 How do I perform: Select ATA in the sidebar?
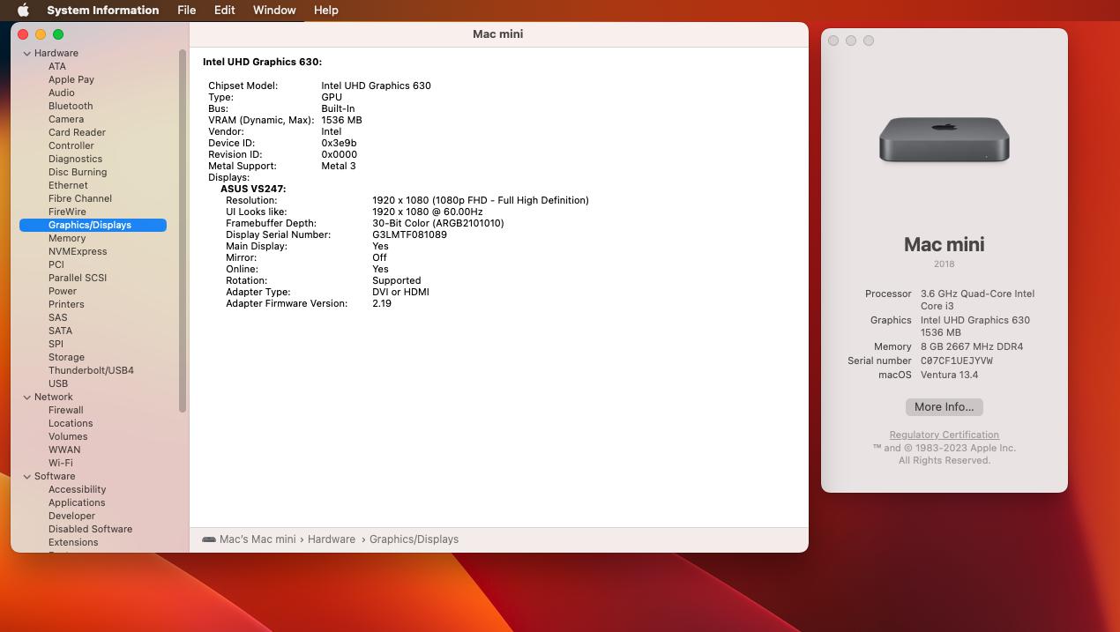click(x=57, y=66)
